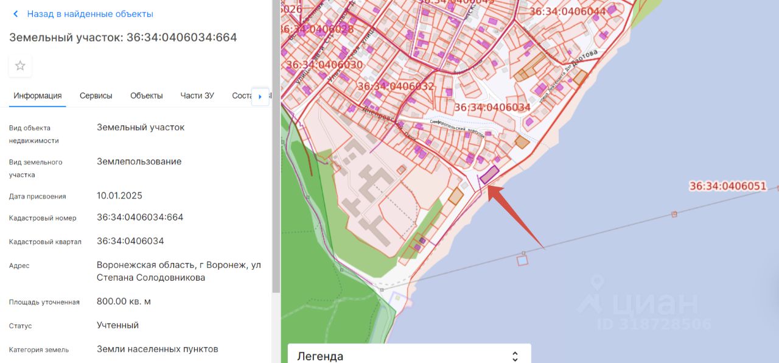This screenshot has width=779, height=363.
Task: Click the 36:34:0406051 label over the water
Action: point(727,186)
